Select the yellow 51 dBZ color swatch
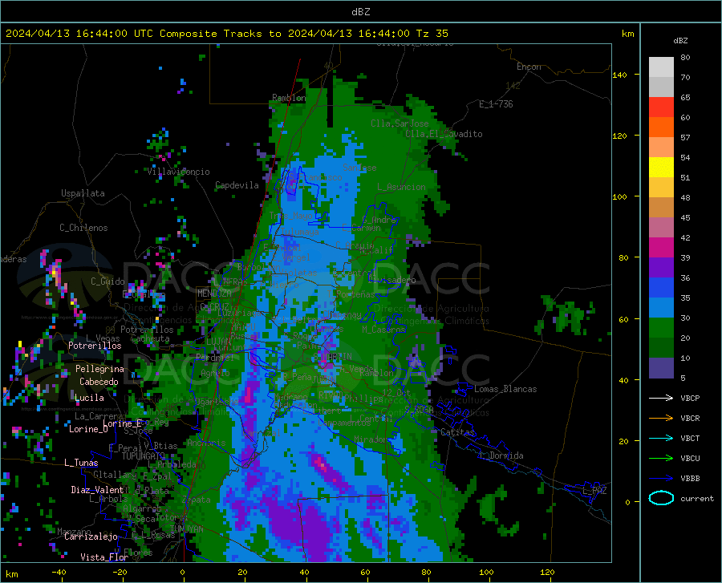The height and width of the screenshot is (583, 722). click(661, 168)
